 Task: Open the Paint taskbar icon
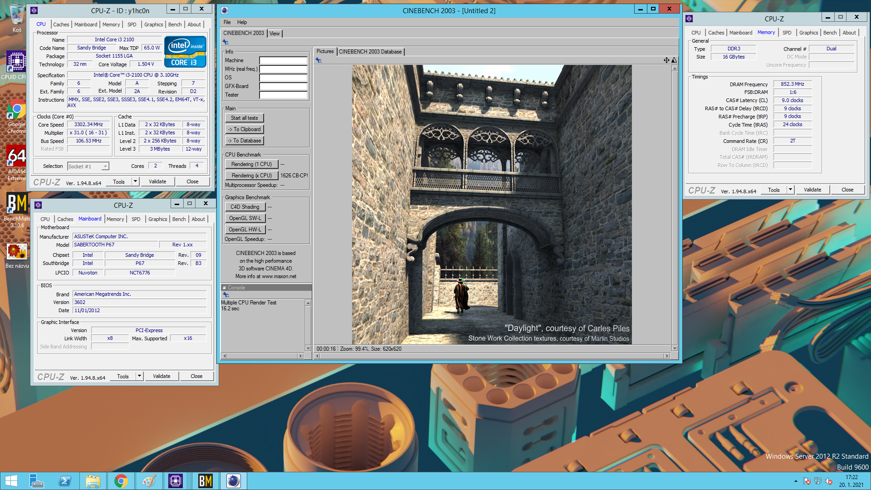point(149,481)
